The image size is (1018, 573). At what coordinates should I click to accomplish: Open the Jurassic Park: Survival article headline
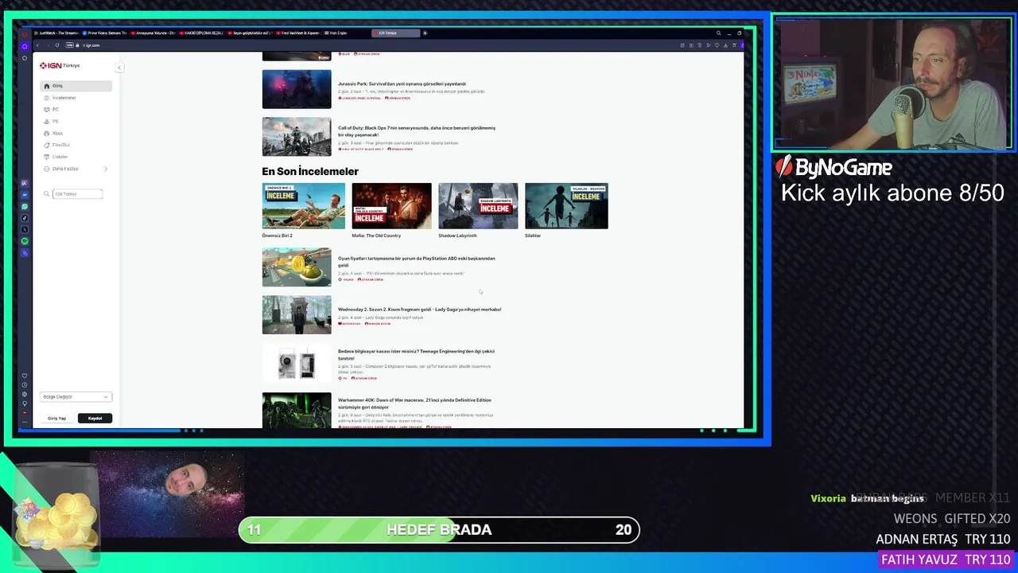click(x=402, y=84)
